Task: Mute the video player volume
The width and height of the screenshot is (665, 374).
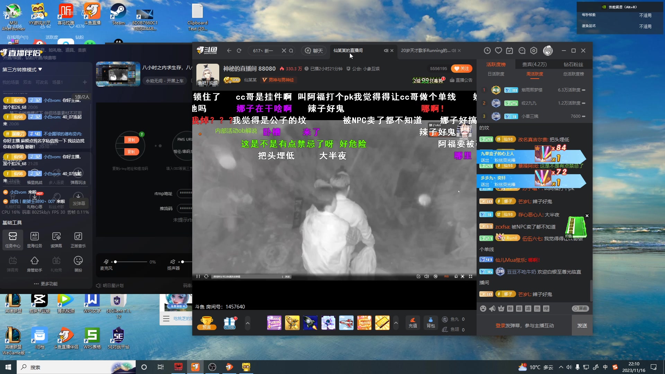Action: (x=427, y=276)
